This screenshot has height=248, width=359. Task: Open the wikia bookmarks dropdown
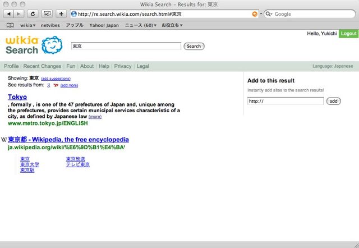point(27,25)
